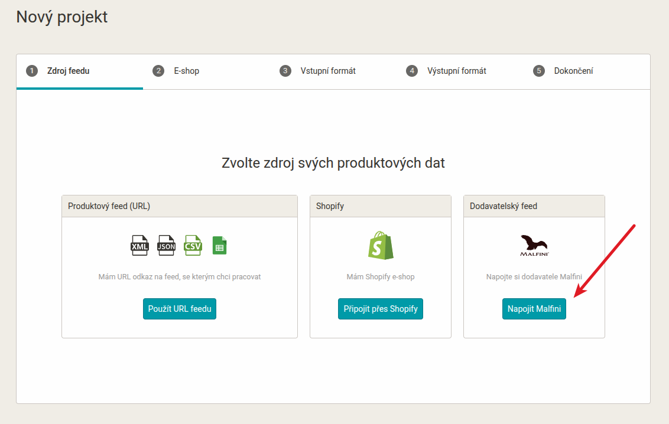The height and width of the screenshot is (424, 669).
Task: Click the CSV file format icon
Action: (x=193, y=246)
